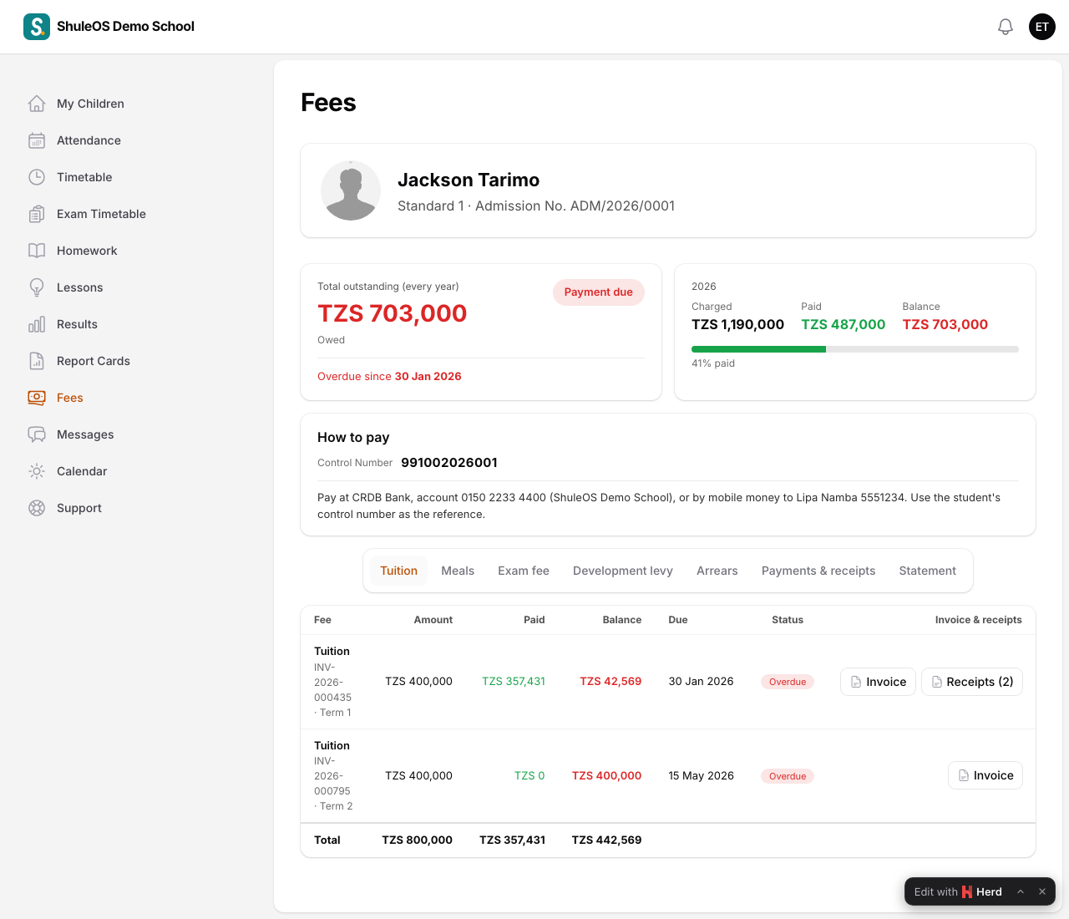Open the Statement tab

tap(927, 571)
